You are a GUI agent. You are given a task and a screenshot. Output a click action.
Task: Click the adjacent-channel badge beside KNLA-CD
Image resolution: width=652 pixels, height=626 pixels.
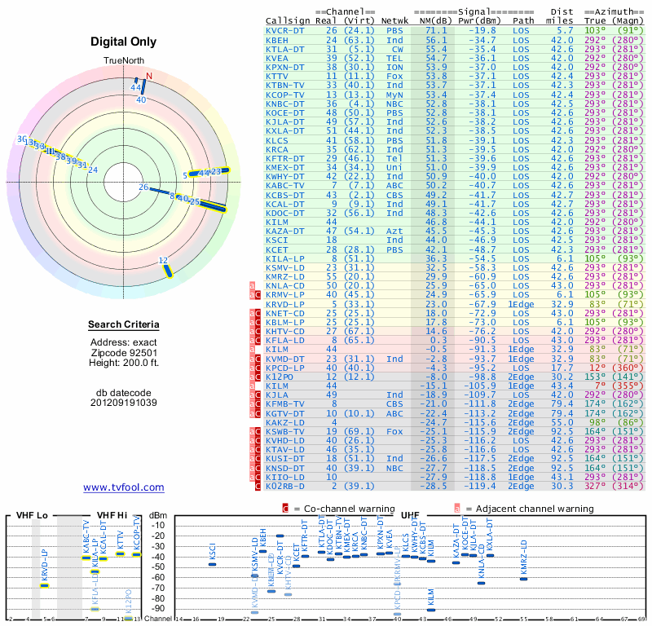click(252, 286)
